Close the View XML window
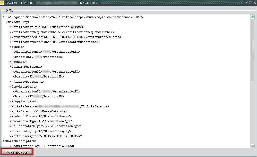This screenshot has width=257, height=157. pyautogui.click(x=255, y=3)
